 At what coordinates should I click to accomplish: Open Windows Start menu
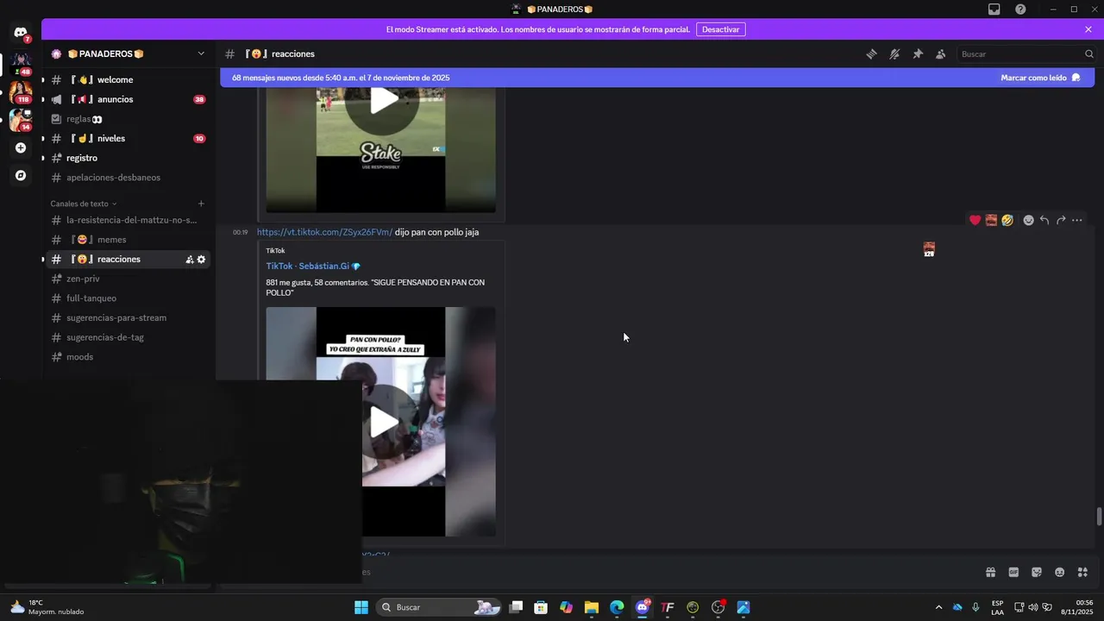[x=361, y=607]
